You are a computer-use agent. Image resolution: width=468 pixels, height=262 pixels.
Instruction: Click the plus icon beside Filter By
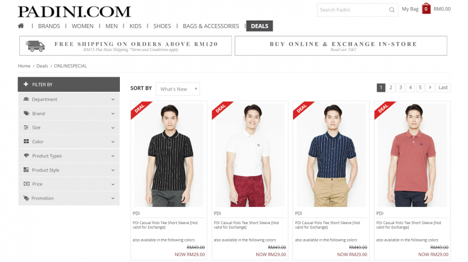pos(26,84)
